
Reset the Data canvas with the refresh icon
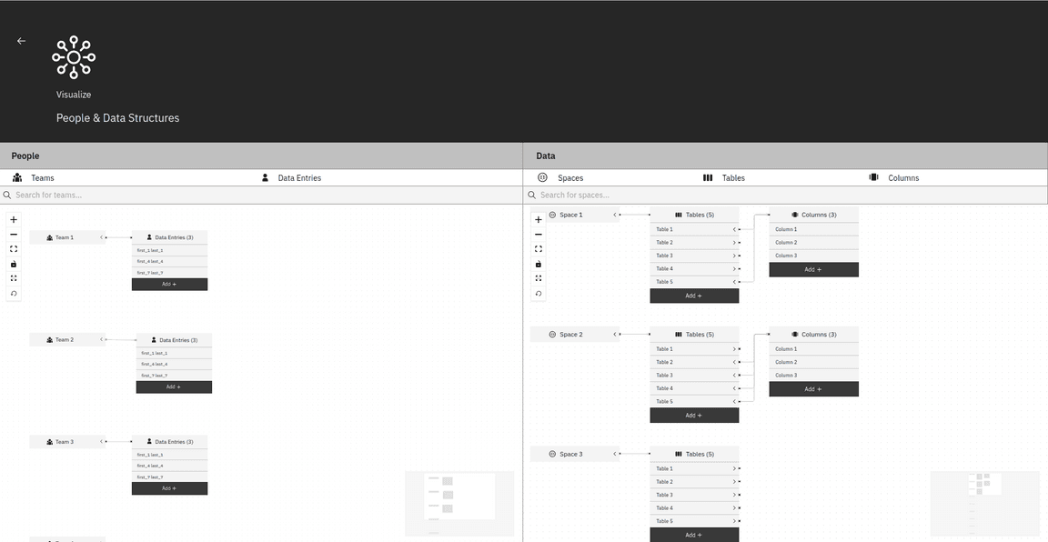pos(539,294)
